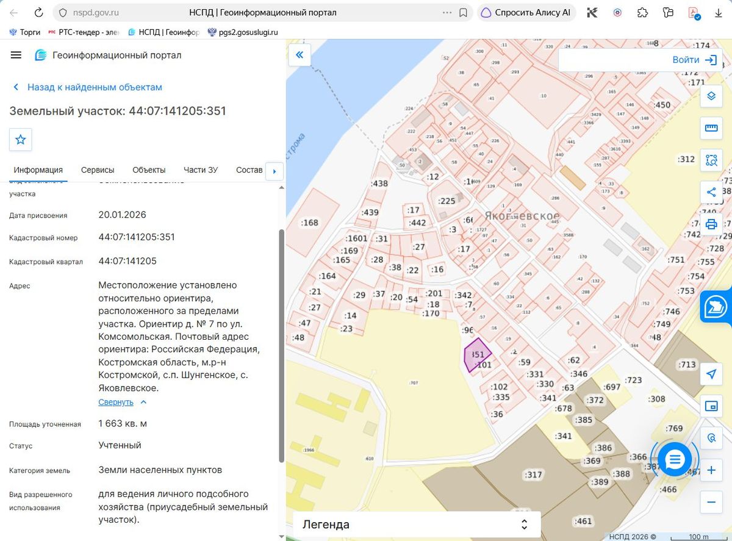Click the info panel vertical scrollbar

[281, 345]
